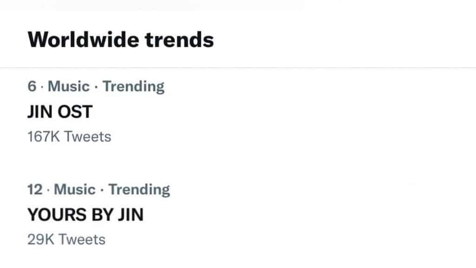The width and height of the screenshot is (476, 268).
Task: Click the "Trending" label above JIN OST
Action: (x=133, y=87)
